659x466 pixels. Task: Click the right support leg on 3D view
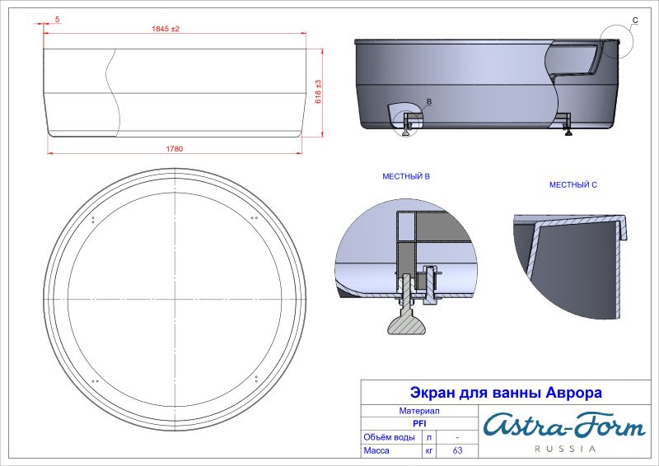click(x=566, y=123)
